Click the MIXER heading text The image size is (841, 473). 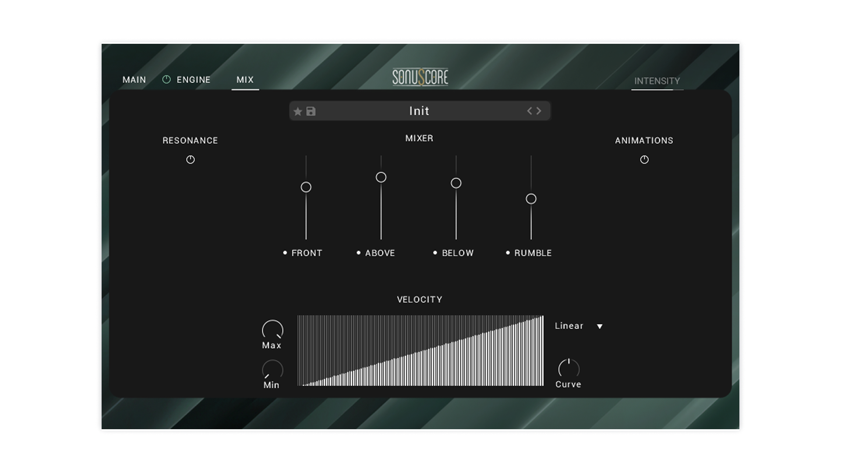point(419,138)
